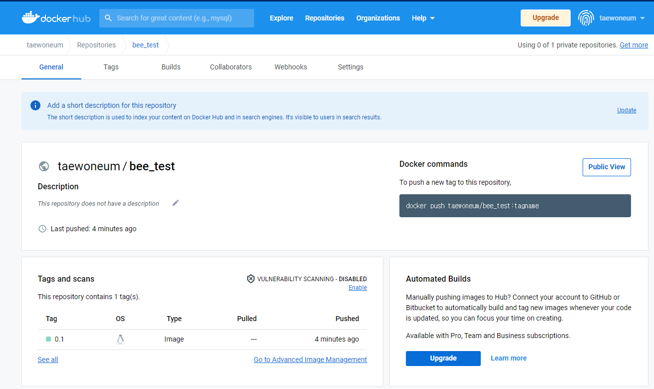This screenshot has width=654, height=389.
Task: Click the globe icon beside the repository name
Action: click(44, 166)
